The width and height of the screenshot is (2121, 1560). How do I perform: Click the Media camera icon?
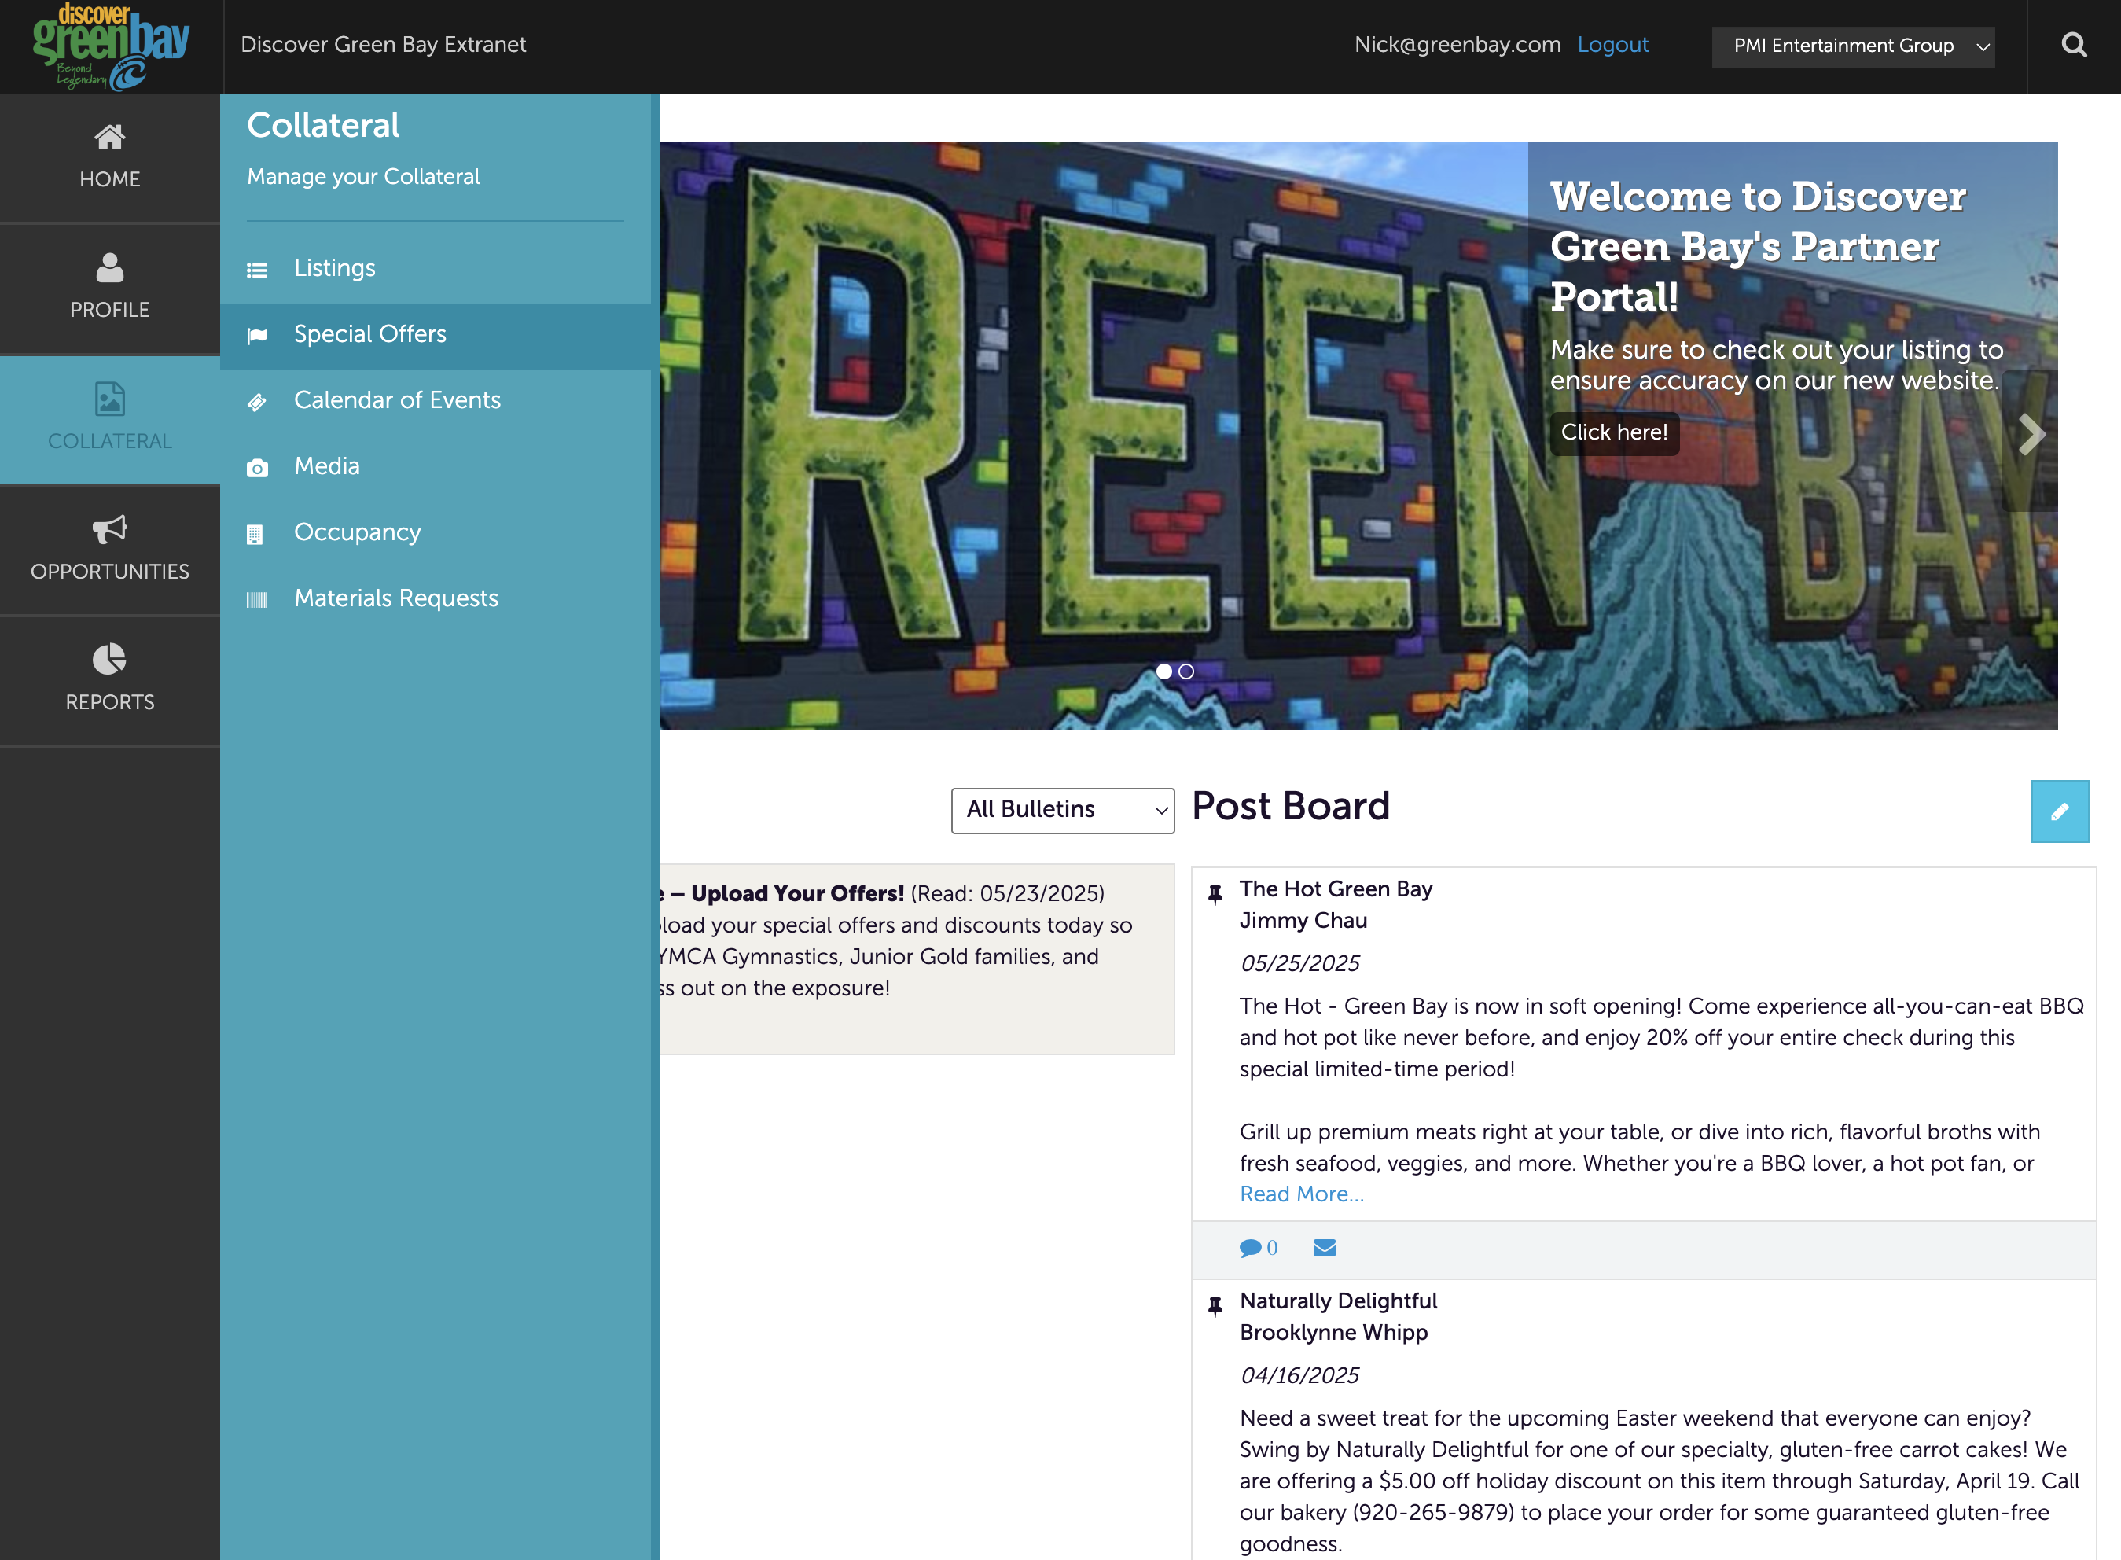257,469
